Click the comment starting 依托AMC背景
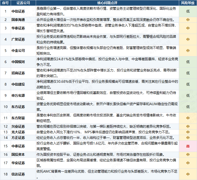Image resolution: width=197 pixels, height=180 pixels. pyautogui.click(x=107, y=174)
